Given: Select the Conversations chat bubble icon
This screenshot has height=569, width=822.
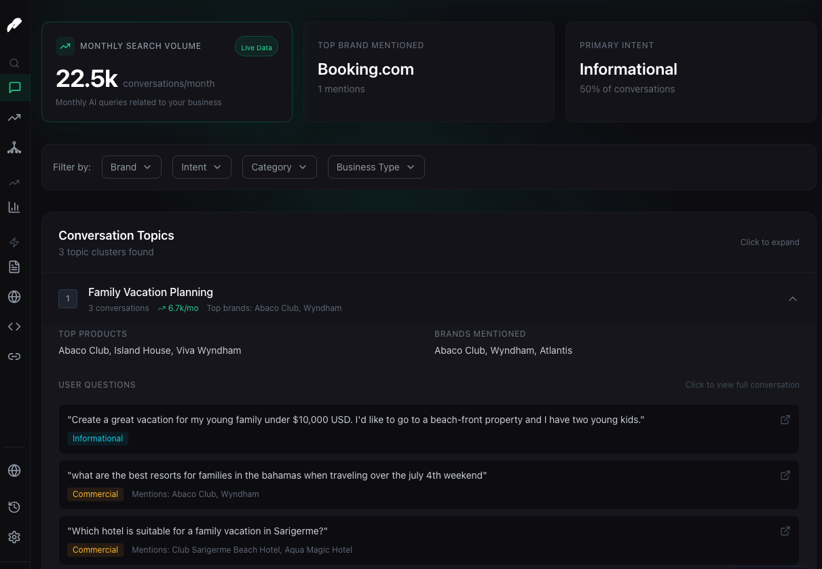Looking at the screenshot, I should 14,88.
